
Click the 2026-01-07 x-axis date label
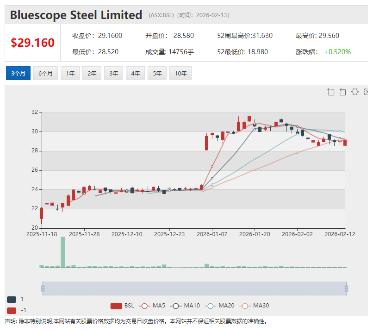tap(212, 234)
